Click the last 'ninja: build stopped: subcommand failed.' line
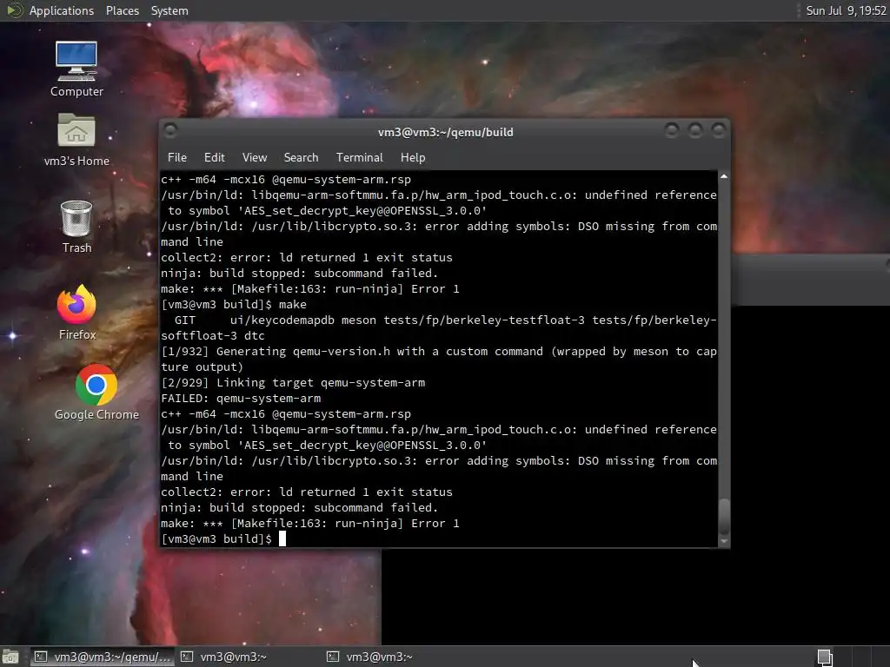Viewport: 890px width, 667px height. (x=299, y=507)
